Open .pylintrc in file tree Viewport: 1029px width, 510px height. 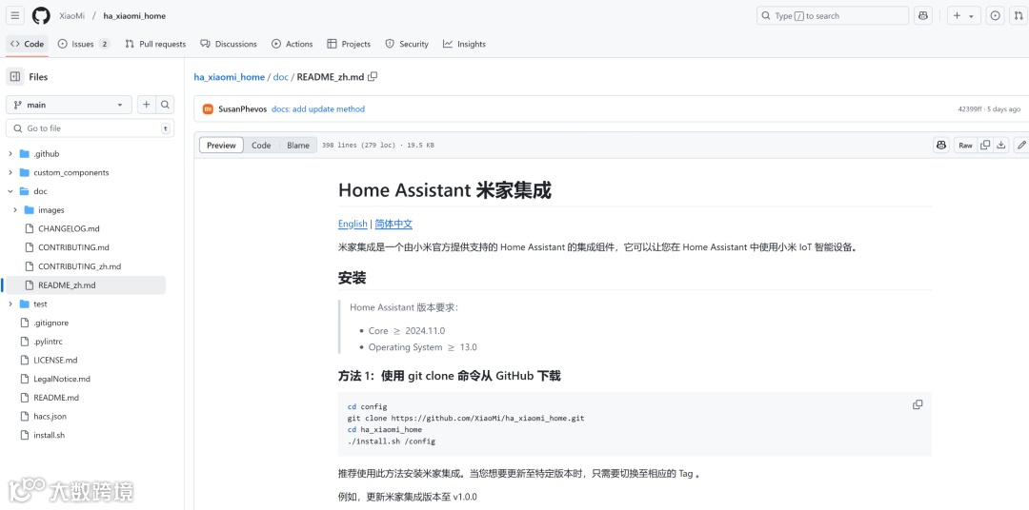[x=48, y=342]
